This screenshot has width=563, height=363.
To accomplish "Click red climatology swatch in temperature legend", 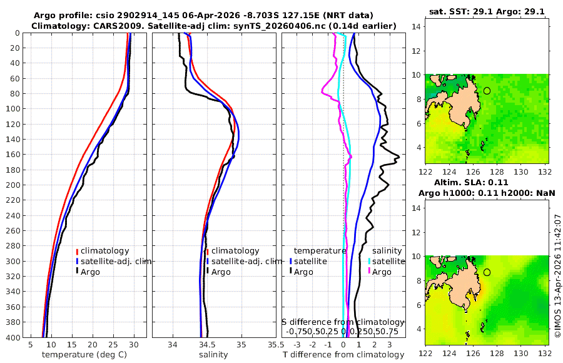I will point(77,251).
